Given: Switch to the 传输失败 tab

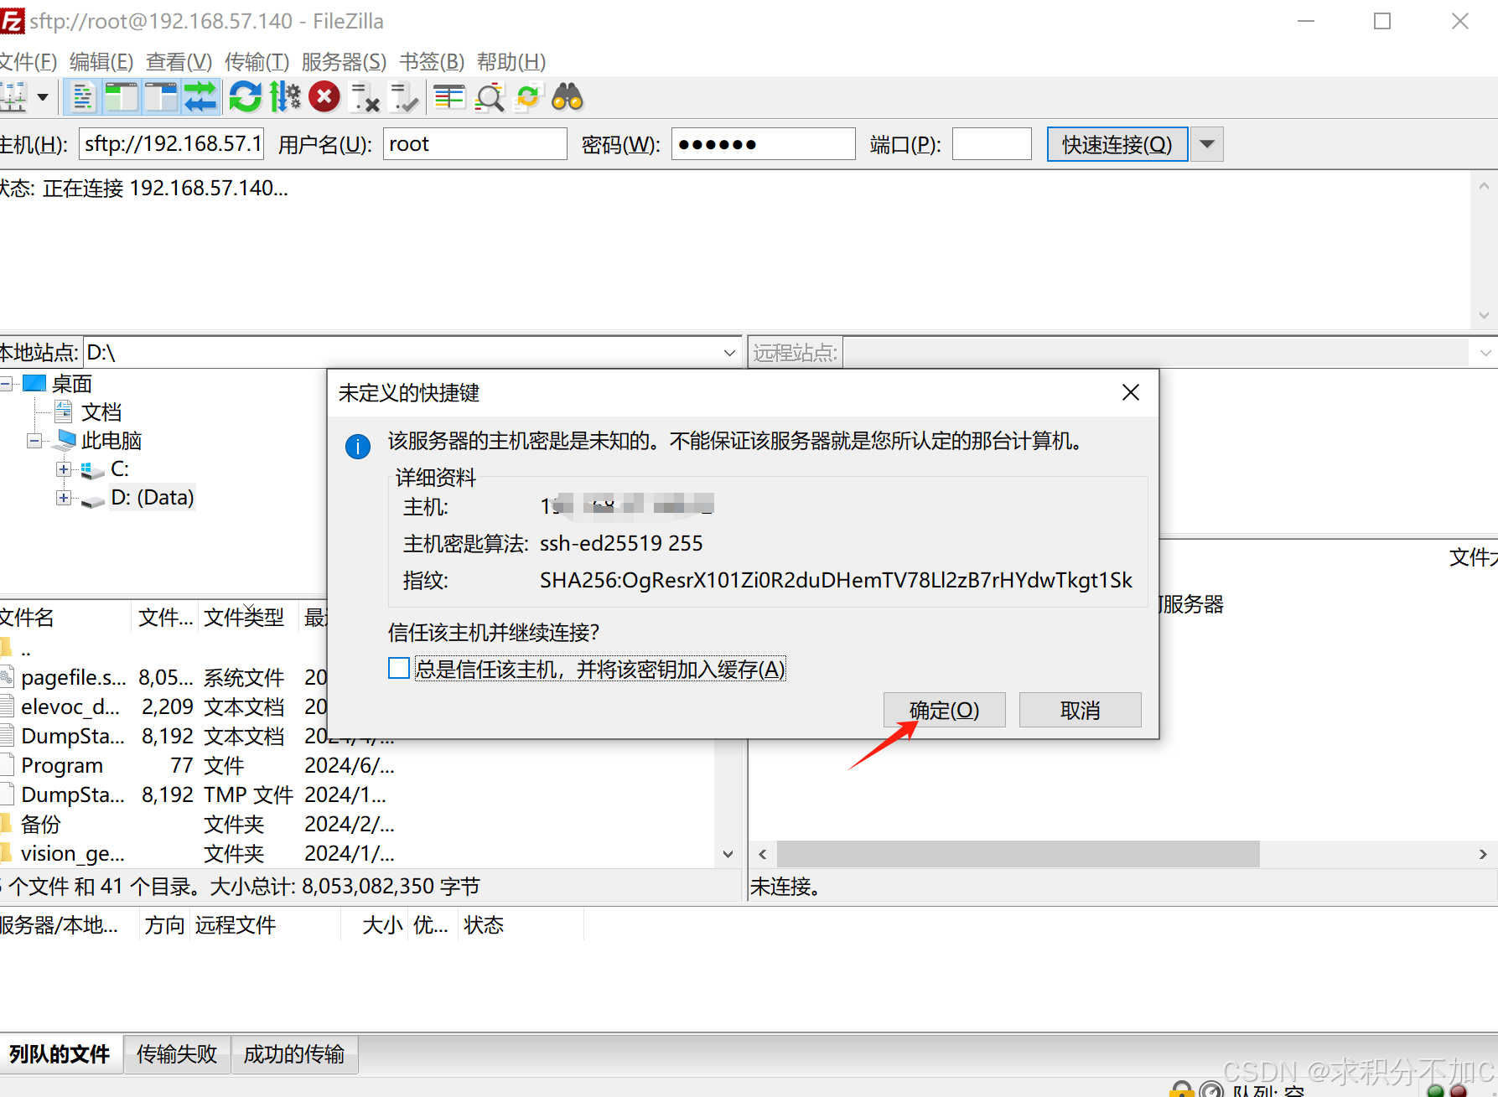Looking at the screenshot, I should coord(177,1053).
